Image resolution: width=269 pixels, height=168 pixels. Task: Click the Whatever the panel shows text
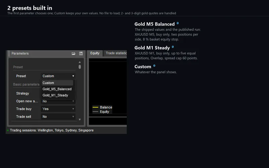click(156, 72)
